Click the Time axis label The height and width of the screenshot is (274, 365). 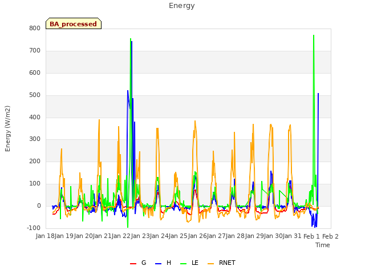pyautogui.click(x=323, y=245)
